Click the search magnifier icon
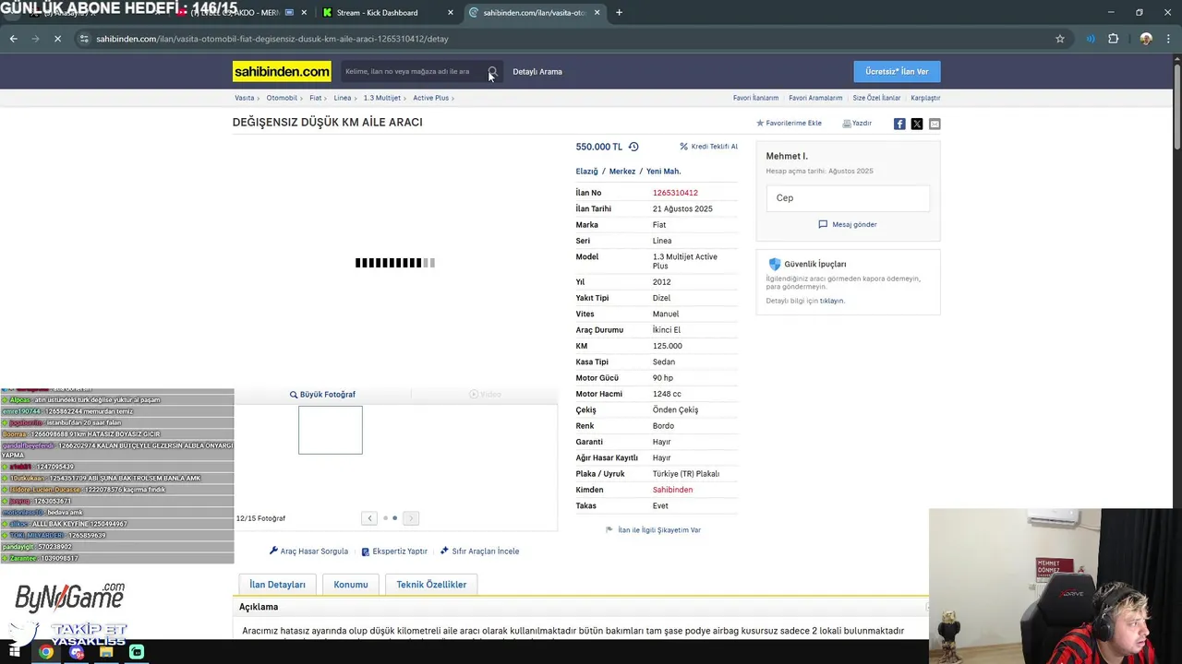Image resolution: width=1182 pixels, height=664 pixels. click(x=492, y=71)
